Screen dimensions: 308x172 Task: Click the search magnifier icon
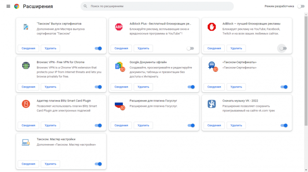85,6
